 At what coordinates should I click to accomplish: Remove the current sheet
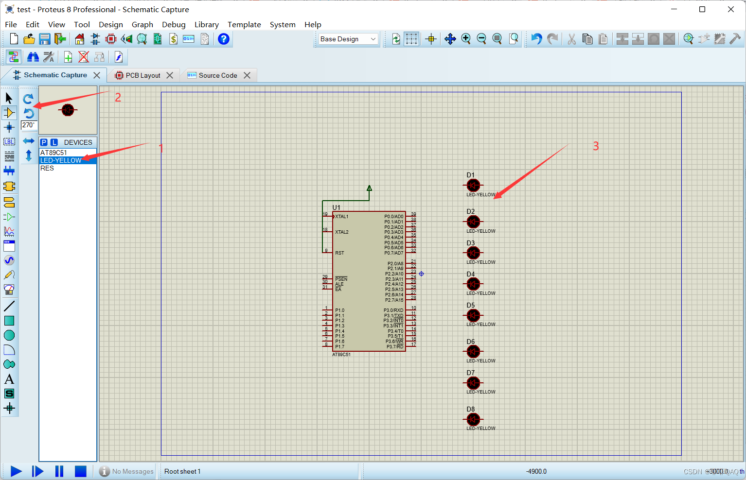tap(84, 57)
